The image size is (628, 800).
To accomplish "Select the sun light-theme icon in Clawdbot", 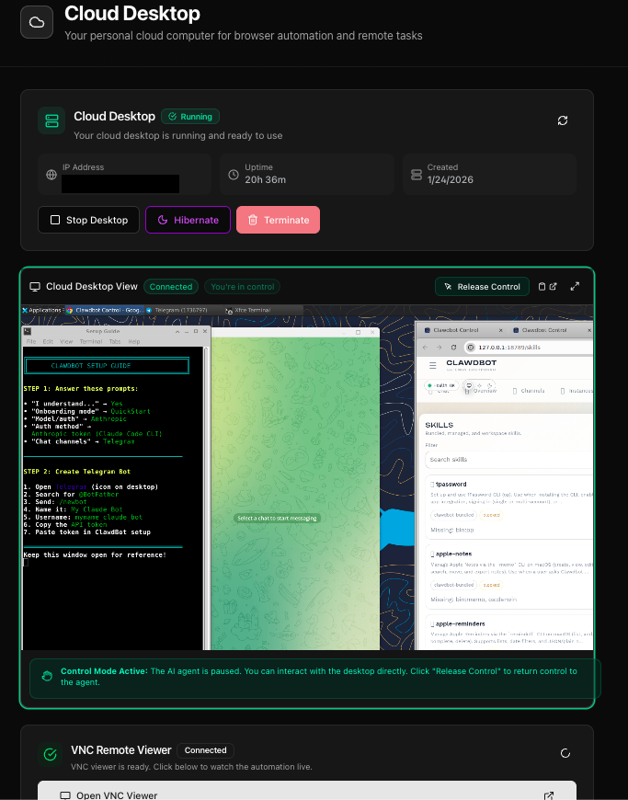I will 479,385.
